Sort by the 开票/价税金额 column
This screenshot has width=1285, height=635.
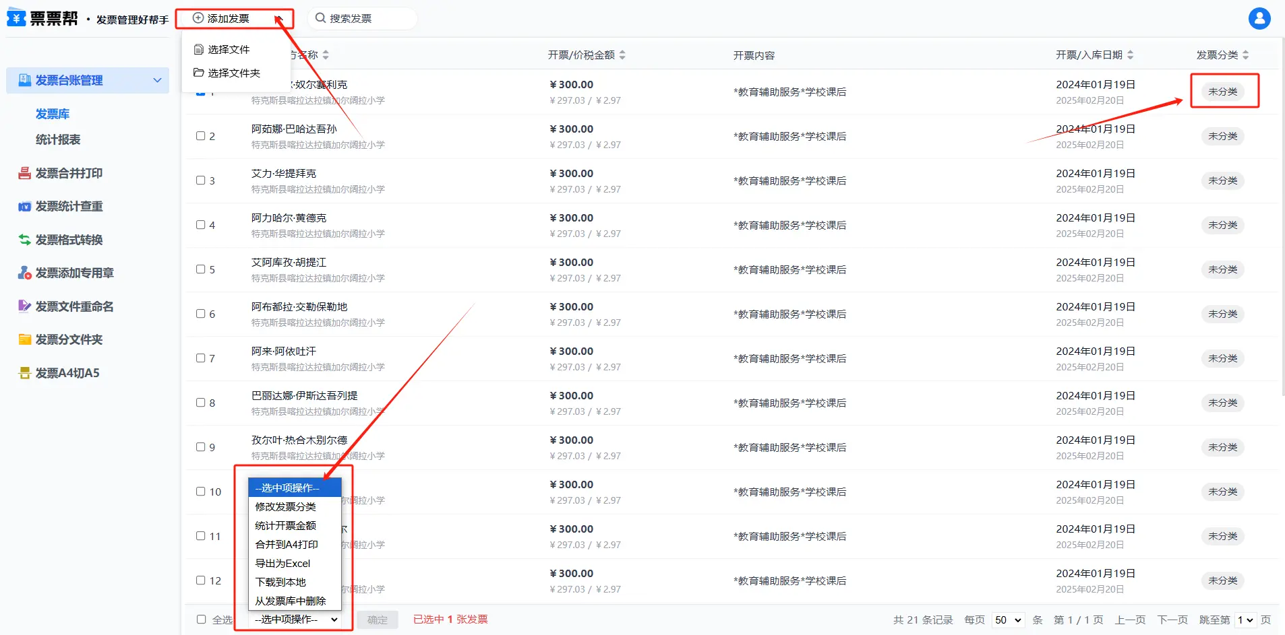click(586, 55)
